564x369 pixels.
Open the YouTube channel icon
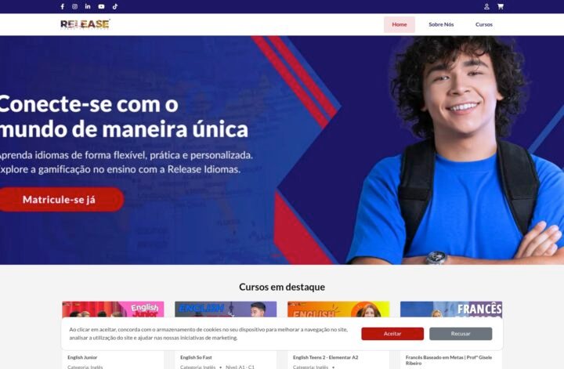[101, 6]
